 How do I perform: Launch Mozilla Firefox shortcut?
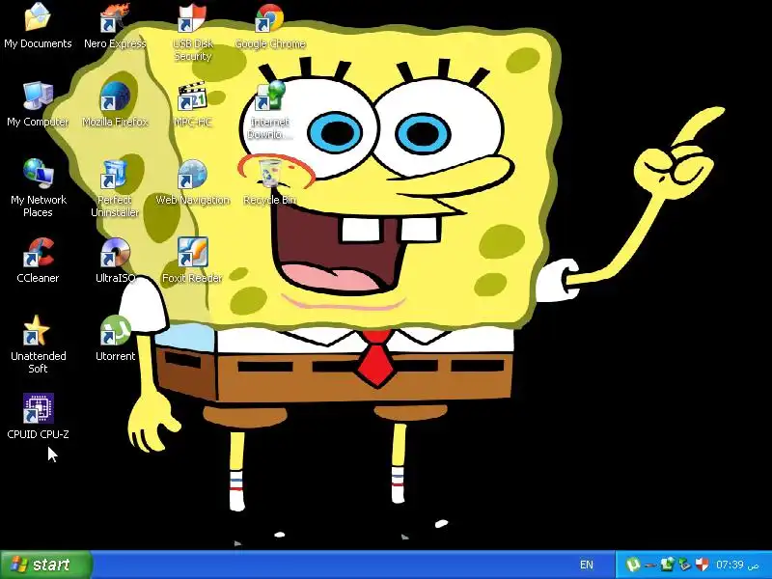tap(115, 104)
